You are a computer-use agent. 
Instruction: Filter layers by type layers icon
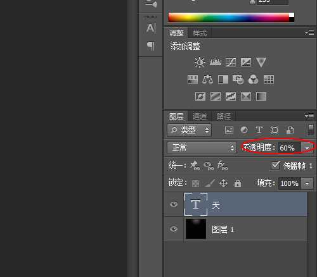pyautogui.click(x=259, y=130)
